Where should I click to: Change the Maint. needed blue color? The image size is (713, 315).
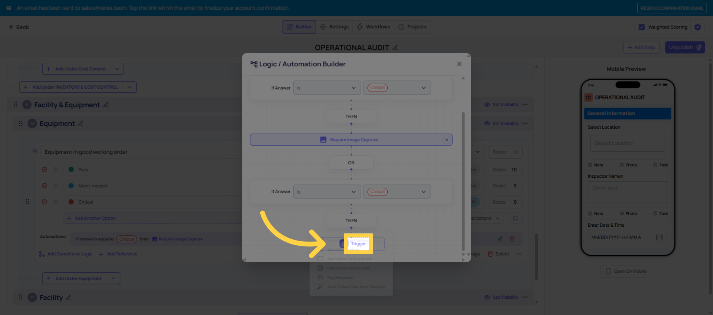(71, 186)
